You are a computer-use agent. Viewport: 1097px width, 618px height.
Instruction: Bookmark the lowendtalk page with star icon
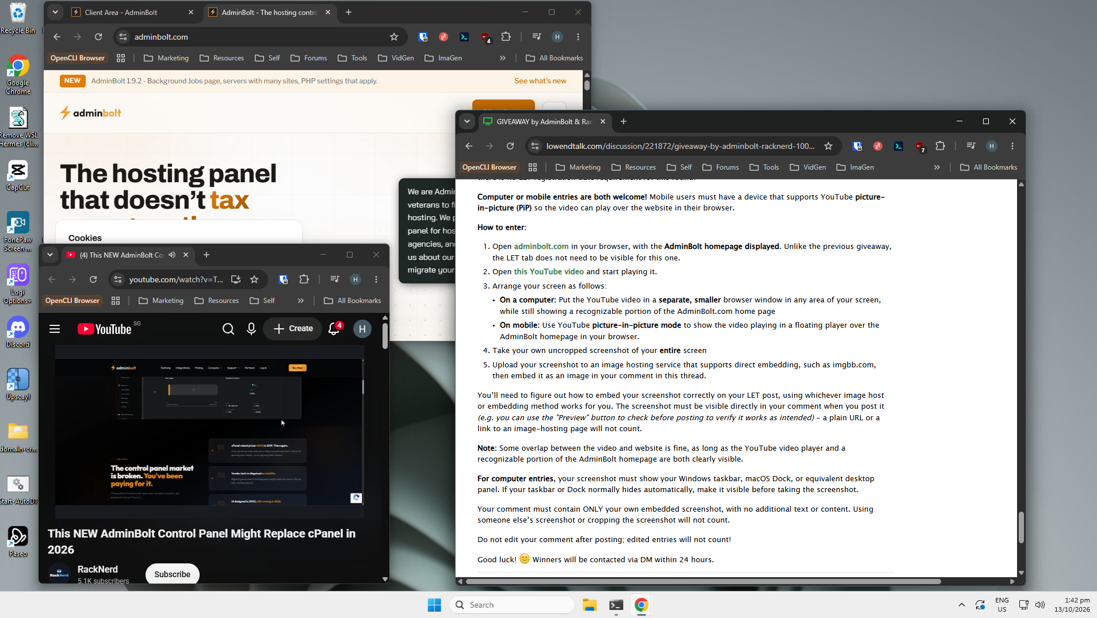828,146
